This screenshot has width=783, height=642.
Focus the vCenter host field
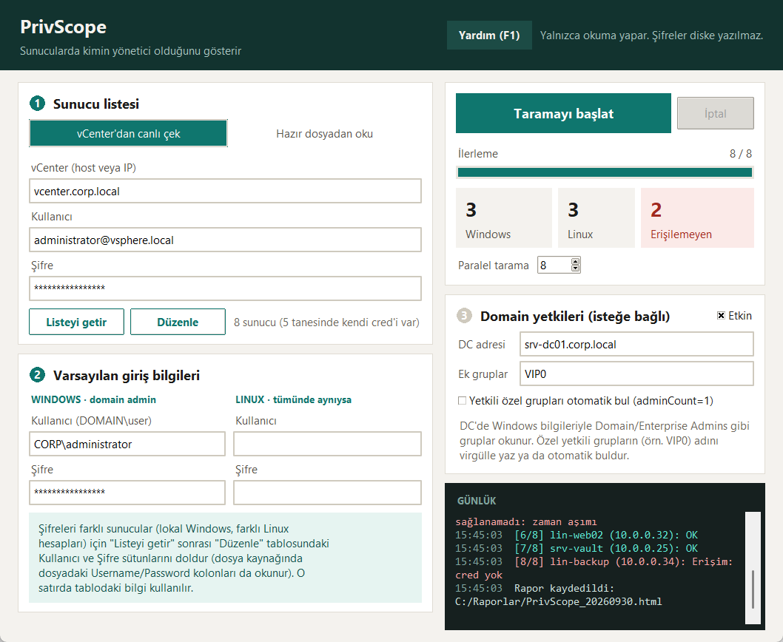tap(225, 192)
